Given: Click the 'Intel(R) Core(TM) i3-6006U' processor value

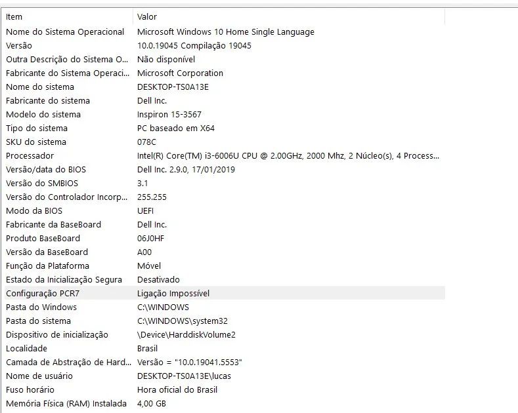Looking at the screenshot, I should coord(288,156).
